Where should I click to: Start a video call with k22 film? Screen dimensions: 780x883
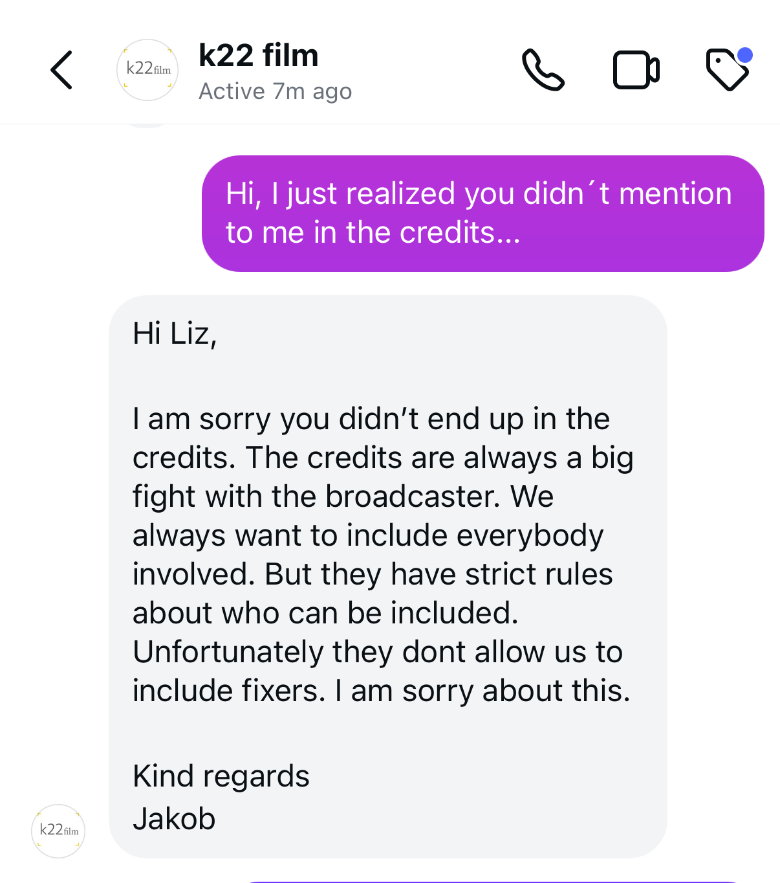point(636,70)
